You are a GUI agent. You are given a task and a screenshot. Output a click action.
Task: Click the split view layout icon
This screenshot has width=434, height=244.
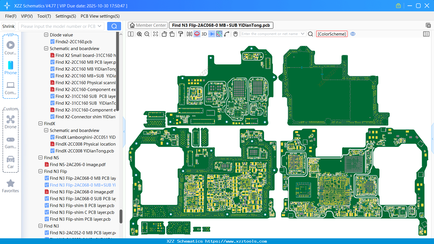[131, 34]
